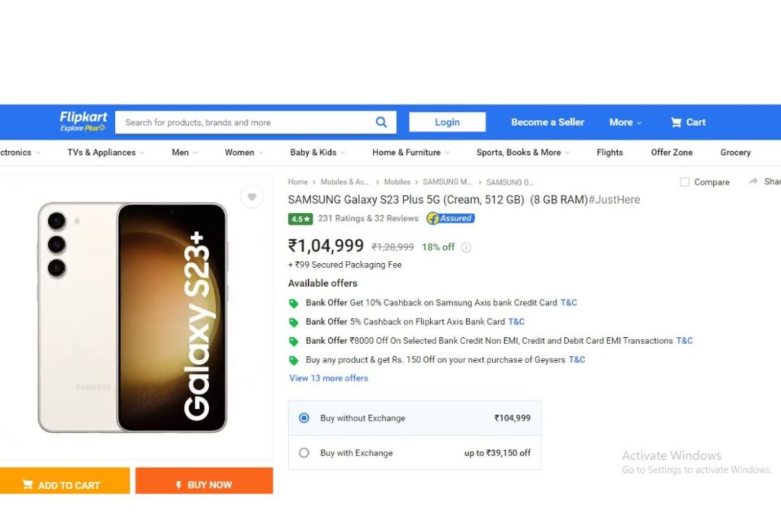Click the green 4.5 star rating badge
Image resolution: width=781 pixels, height=521 pixels.
pos(301,219)
